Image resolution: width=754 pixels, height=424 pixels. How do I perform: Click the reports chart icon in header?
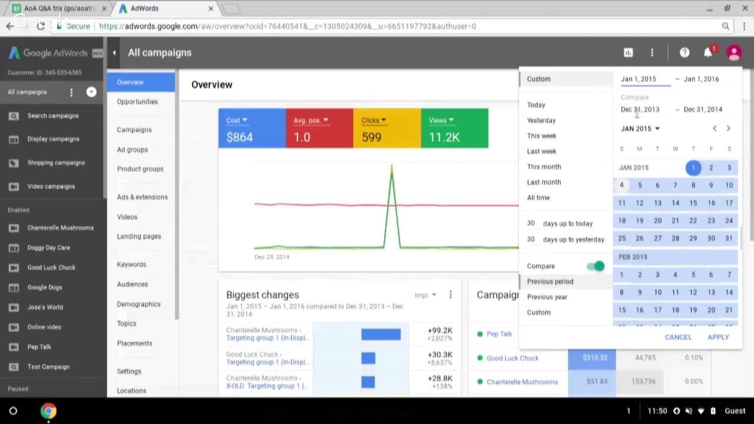629,53
